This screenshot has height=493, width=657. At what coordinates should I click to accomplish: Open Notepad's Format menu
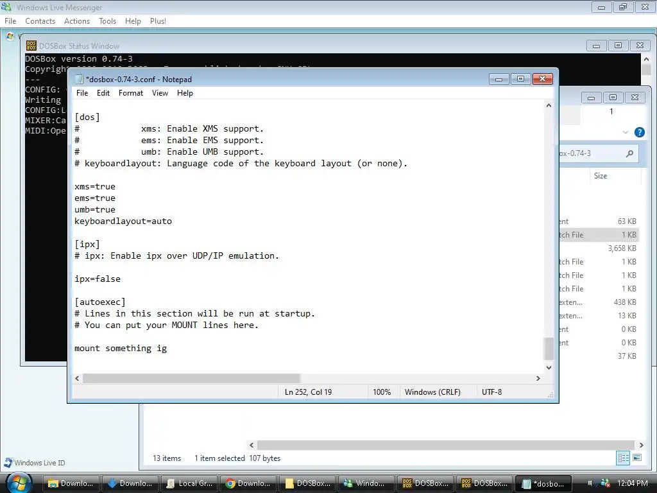(x=131, y=93)
